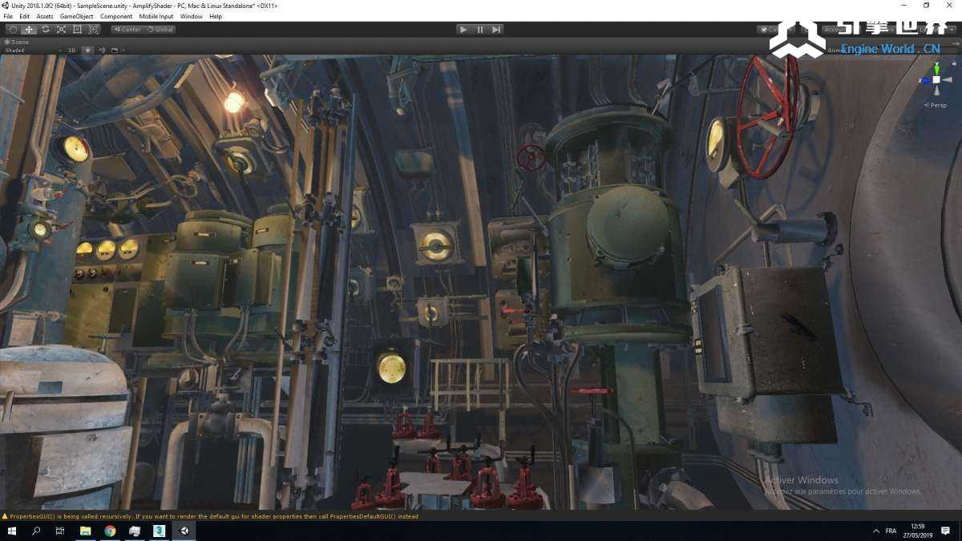Switch to the Scene tab
The width and height of the screenshot is (962, 541).
pos(17,42)
